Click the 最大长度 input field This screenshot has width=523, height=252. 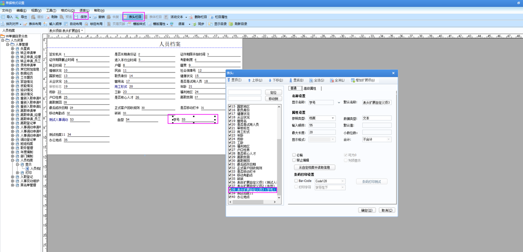322,133
